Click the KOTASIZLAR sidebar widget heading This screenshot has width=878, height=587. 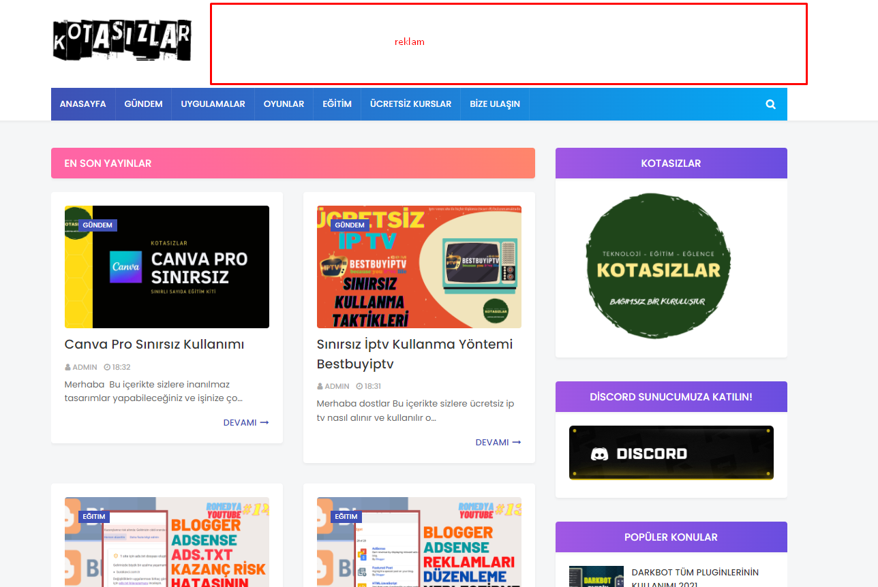(x=671, y=163)
